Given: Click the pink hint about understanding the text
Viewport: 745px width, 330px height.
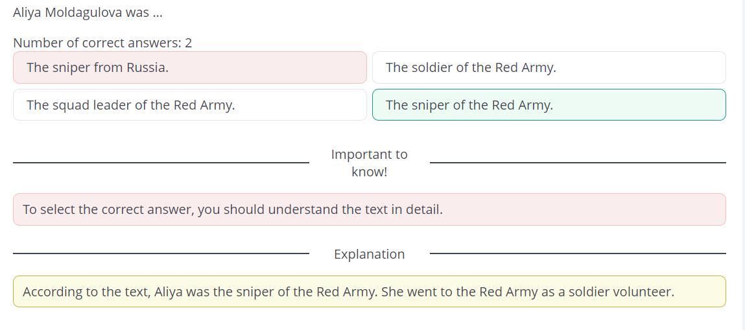Looking at the screenshot, I should 369,209.
